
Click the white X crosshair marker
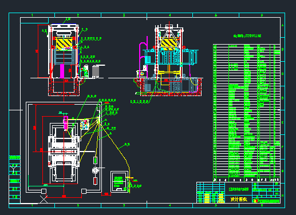[44, 200]
